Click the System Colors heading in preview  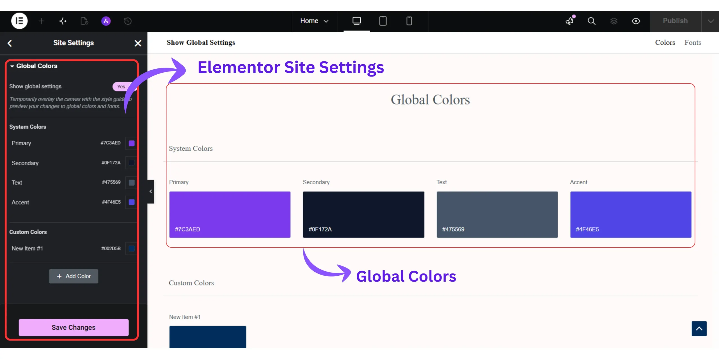point(191,149)
